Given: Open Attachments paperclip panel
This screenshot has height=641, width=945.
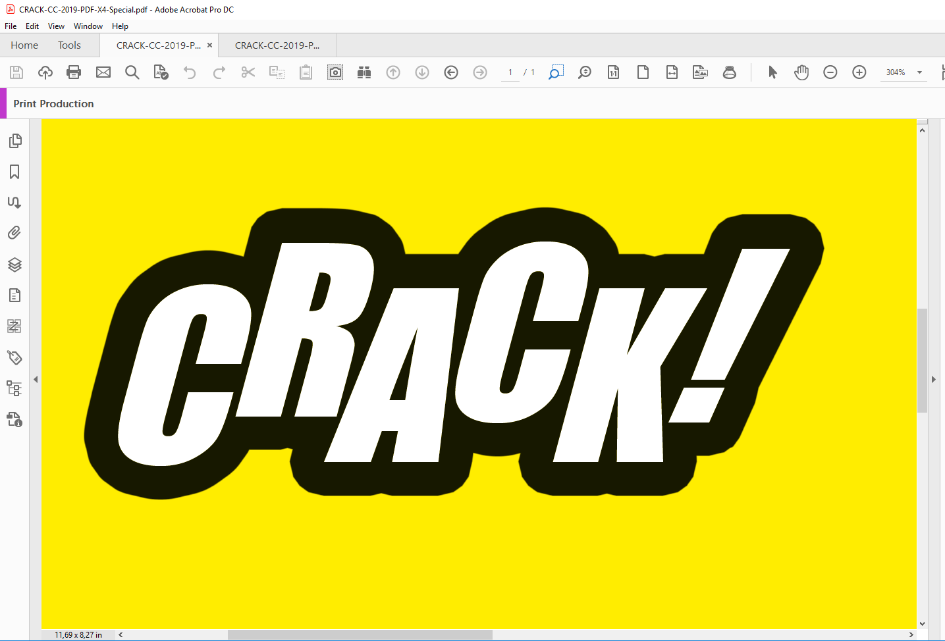Looking at the screenshot, I should coord(14,233).
